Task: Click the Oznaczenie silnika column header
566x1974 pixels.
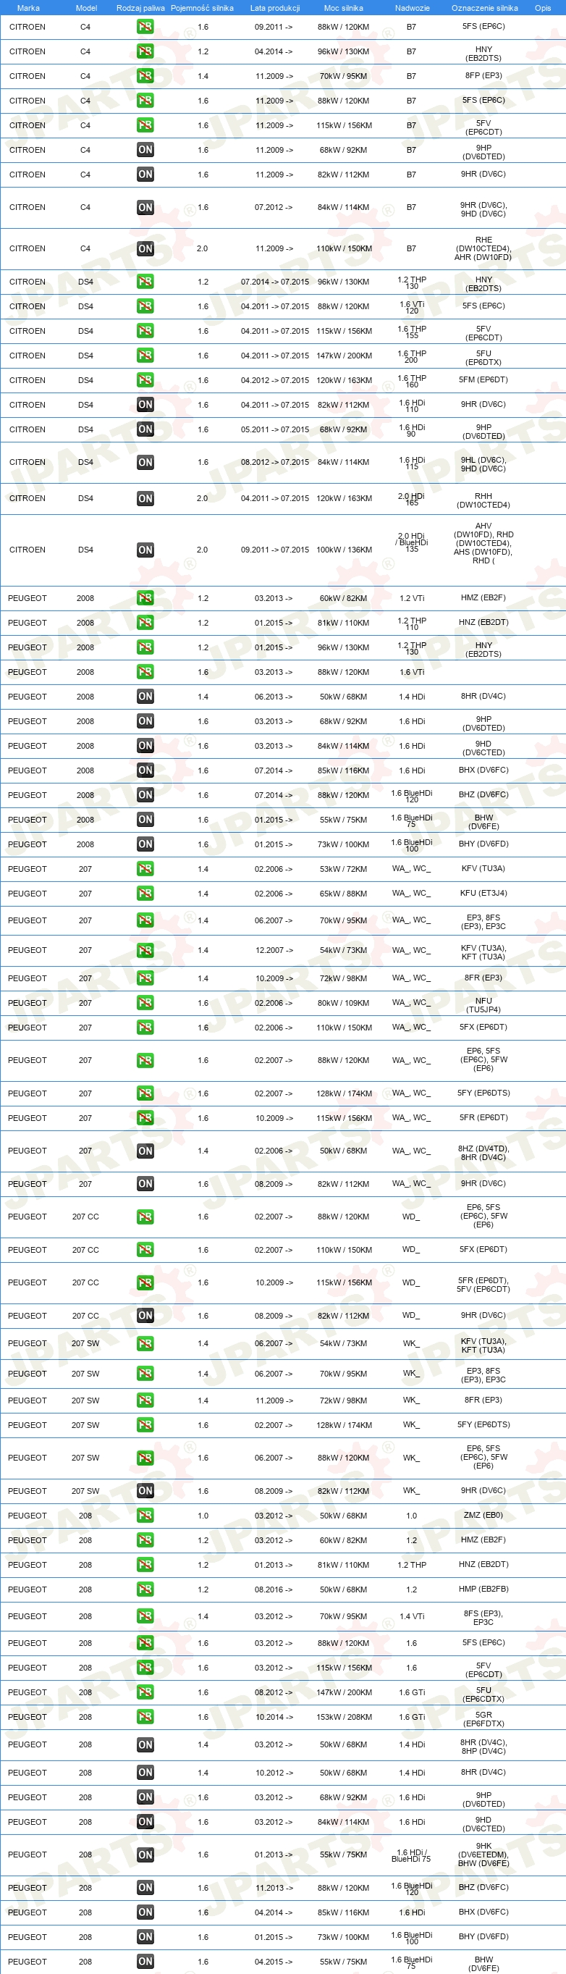Action: pos(484,8)
